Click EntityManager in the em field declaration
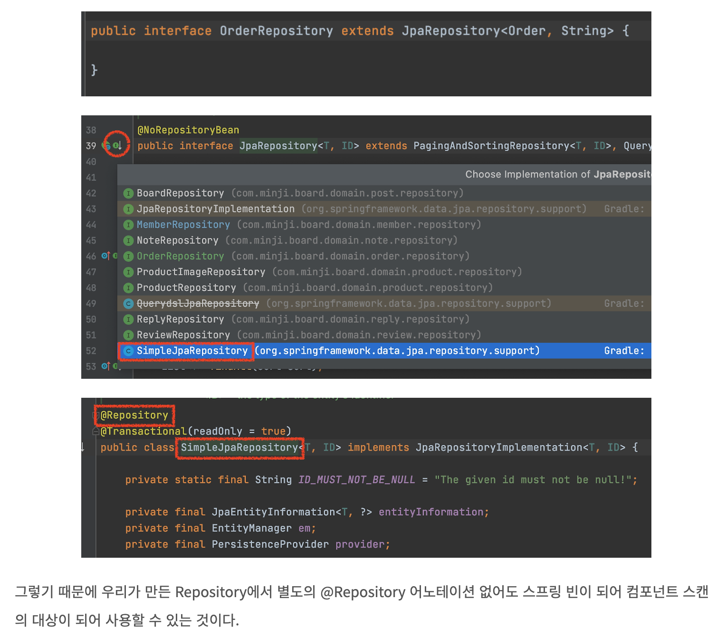Screen dimensions: 726x637 point(252,528)
